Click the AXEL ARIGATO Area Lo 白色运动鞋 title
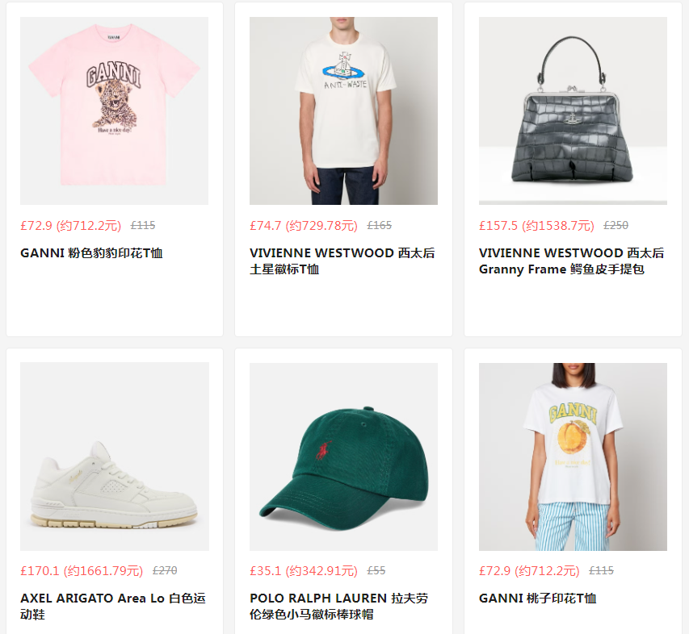 tap(113, 607)
